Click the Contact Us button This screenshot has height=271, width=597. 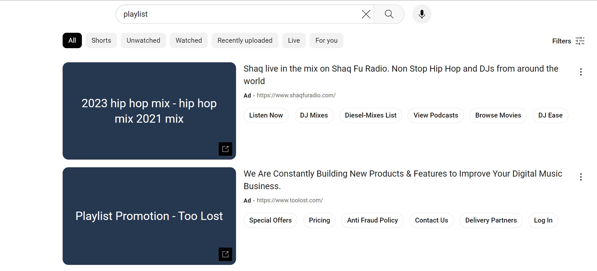pyautogui.click(x=431, y=220)
